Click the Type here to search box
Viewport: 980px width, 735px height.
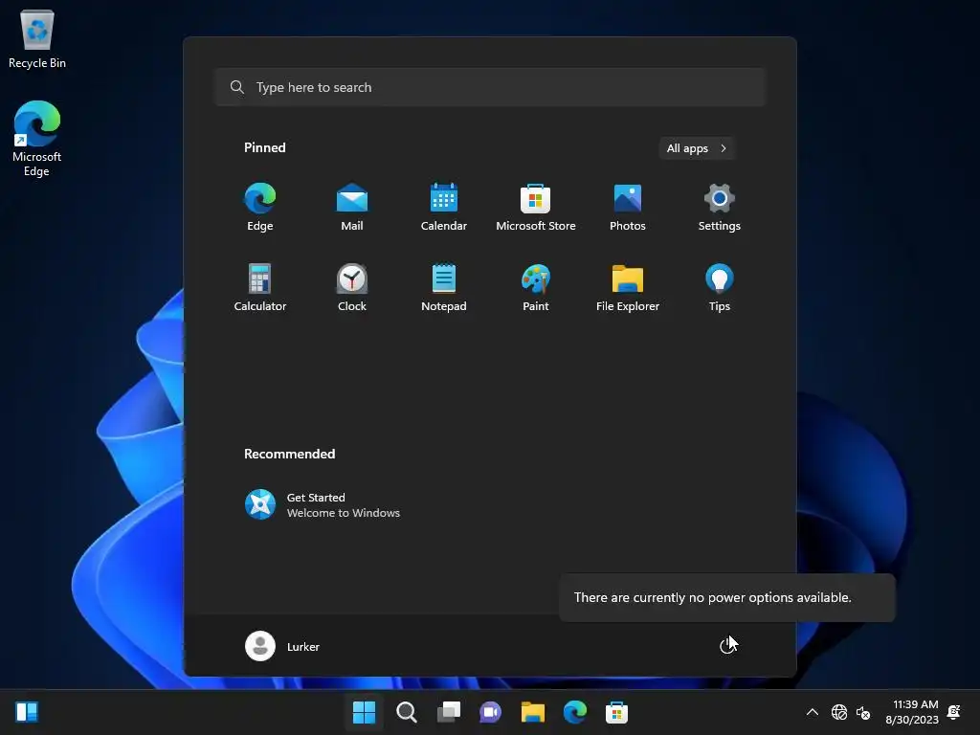(x=490, y=87)
